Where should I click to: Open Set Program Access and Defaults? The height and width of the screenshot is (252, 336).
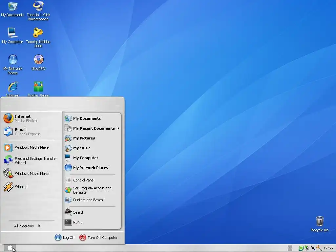point(92,190)
